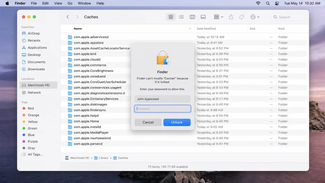This screenshot has width=325, height=183.
Task: Click the Edit Tags toolbar icon
Action: click(x=241, y=17)
